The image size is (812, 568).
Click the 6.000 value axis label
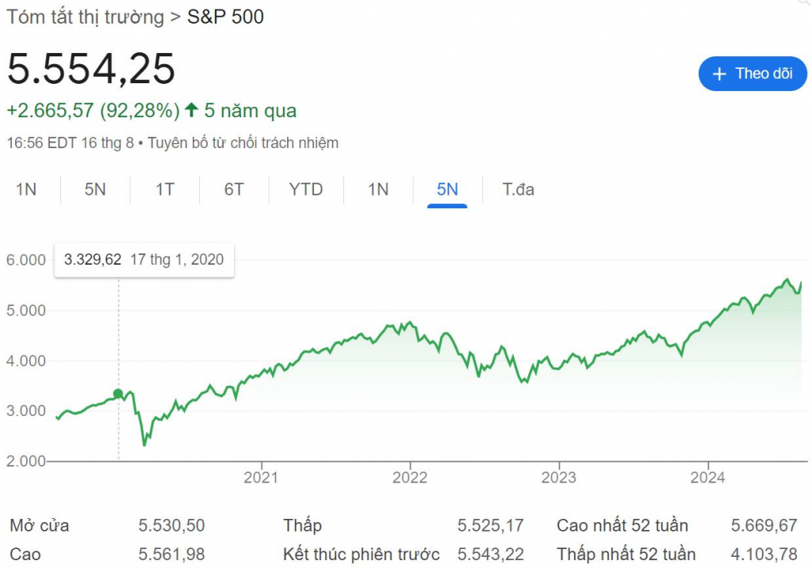coord(27,260)
